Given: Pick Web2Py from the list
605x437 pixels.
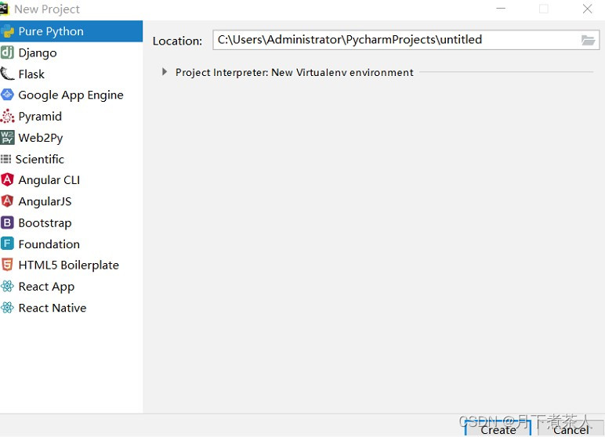Looking at the screenshot, I should [71, 138].
